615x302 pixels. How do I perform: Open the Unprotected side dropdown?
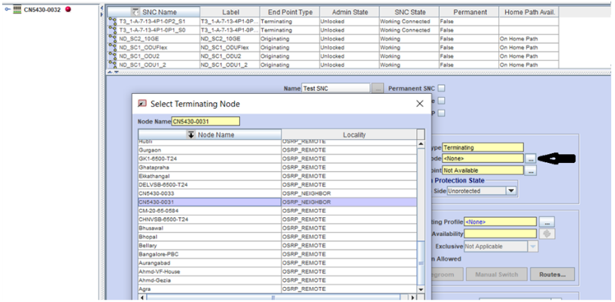(510, 191)
